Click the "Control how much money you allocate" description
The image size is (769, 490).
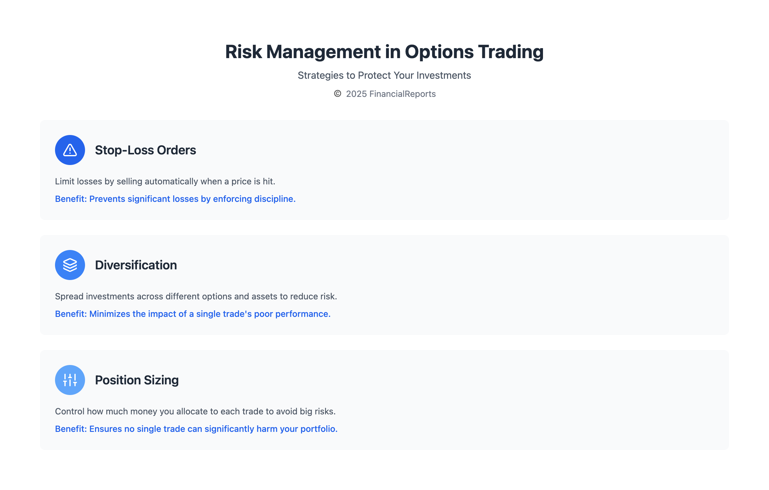click(x=195, y=411)
